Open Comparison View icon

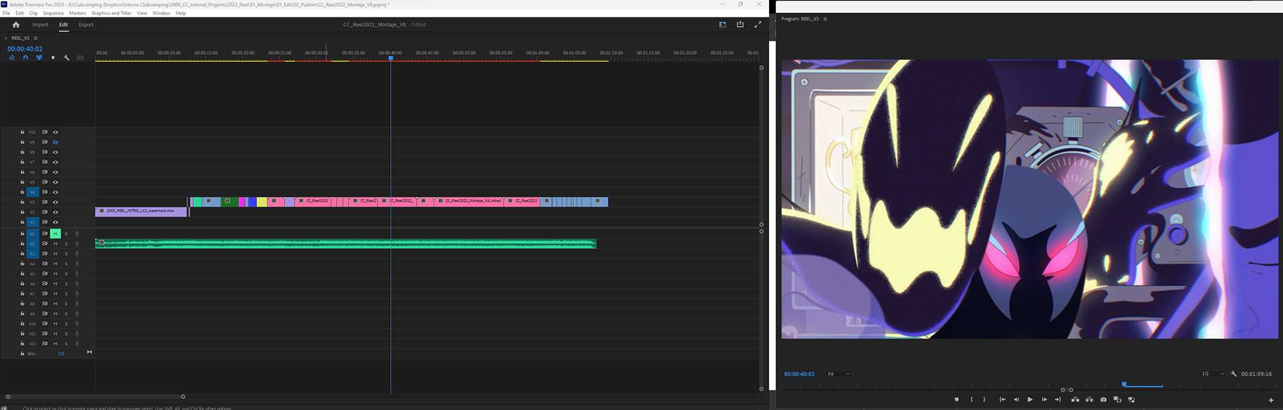point(1117,399)
